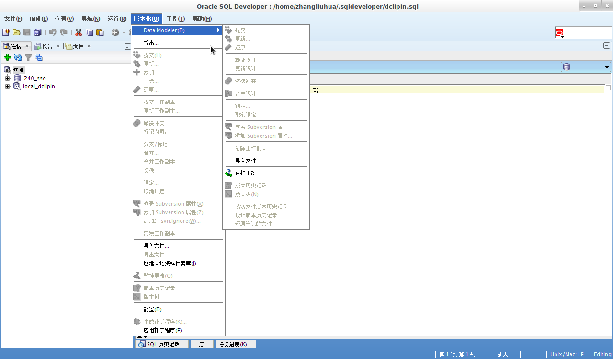Close the 连接 tab
The width and height of the screenshot is (613, 359).
(x=27, y=46)
